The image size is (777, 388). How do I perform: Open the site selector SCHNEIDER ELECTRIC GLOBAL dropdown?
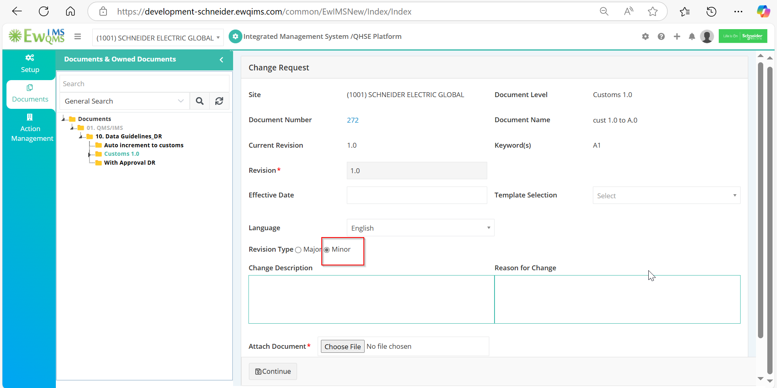pos(158,38)
